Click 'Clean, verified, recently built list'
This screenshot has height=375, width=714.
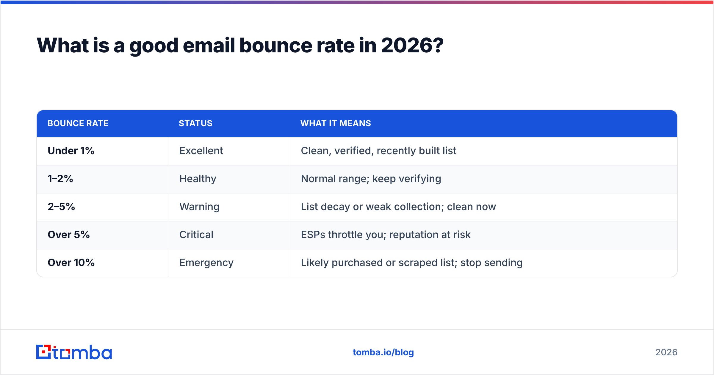(x=378, y=151)
